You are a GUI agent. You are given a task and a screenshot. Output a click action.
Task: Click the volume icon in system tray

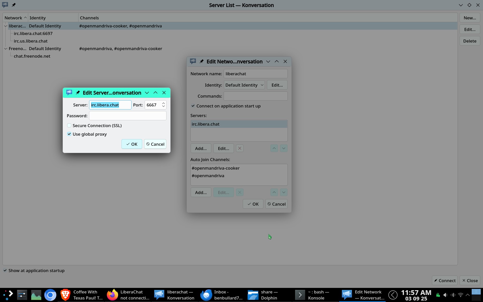pyautogui.click(x=445, y=295)
